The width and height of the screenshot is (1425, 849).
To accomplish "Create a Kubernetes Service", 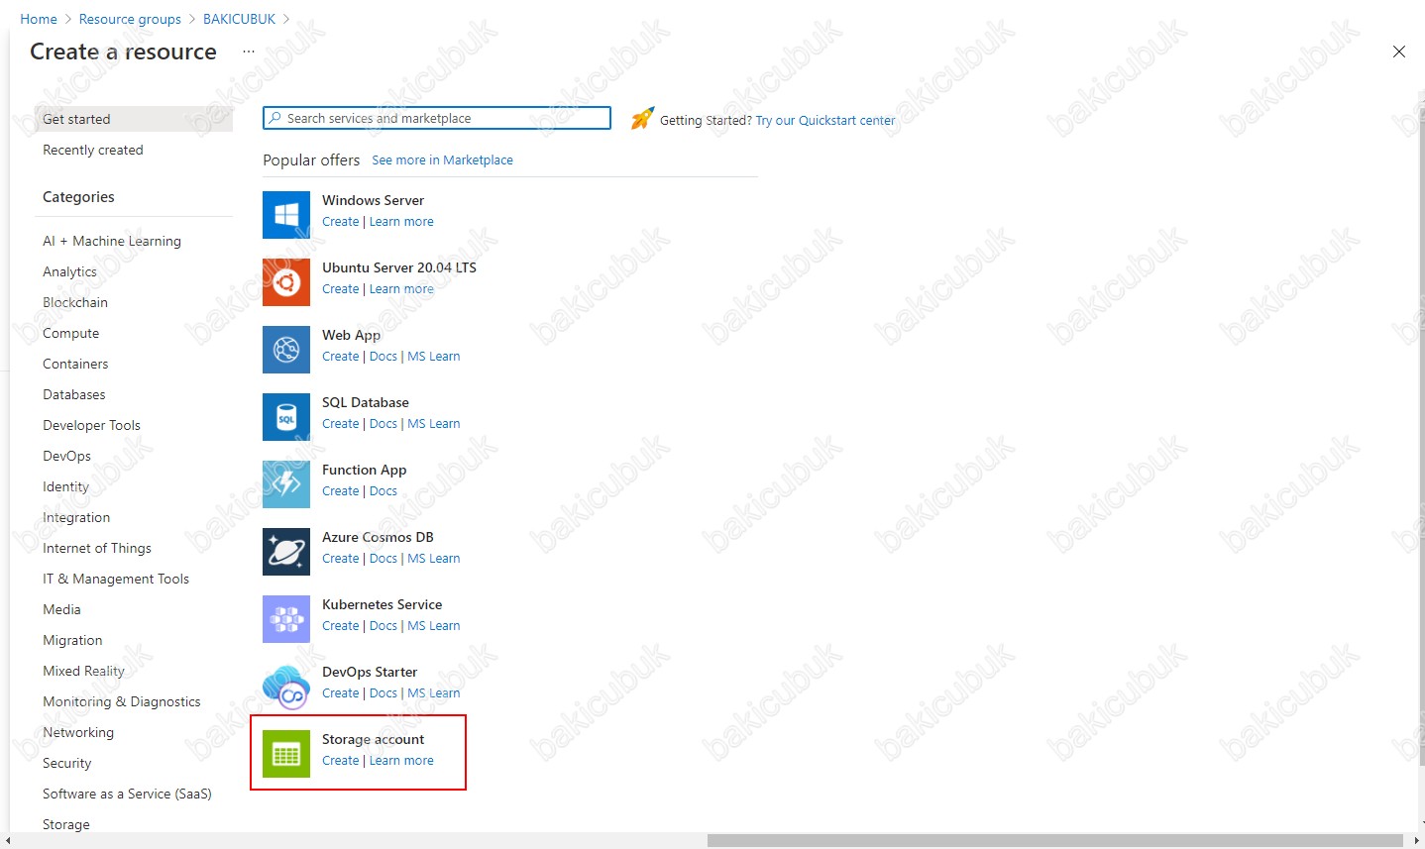I will point(341,626).
